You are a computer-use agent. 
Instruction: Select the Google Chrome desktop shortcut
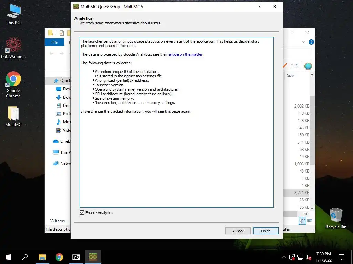point(13,85)
